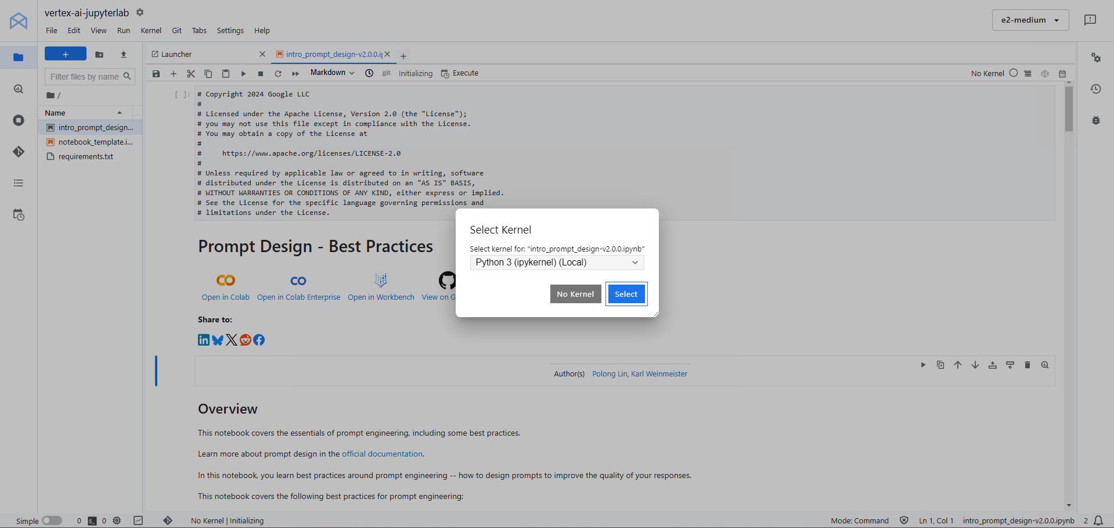1114x528 pixels.
Task: Open the View menu
Action: [x=99, y=30]
